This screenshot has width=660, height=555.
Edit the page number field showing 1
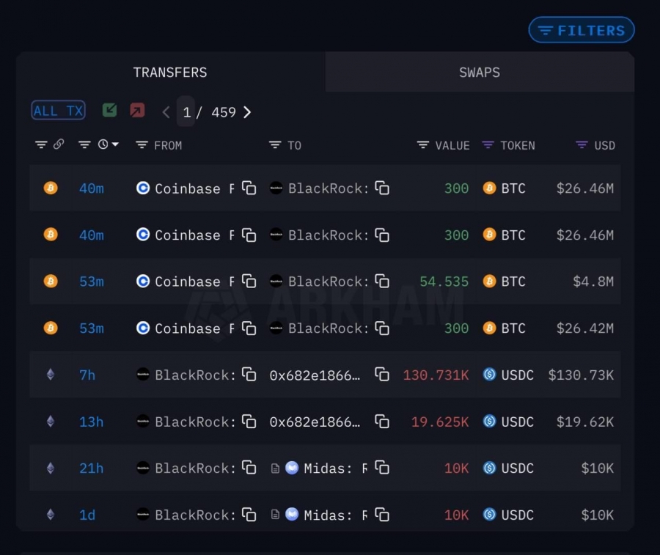(x=186, y=112)
